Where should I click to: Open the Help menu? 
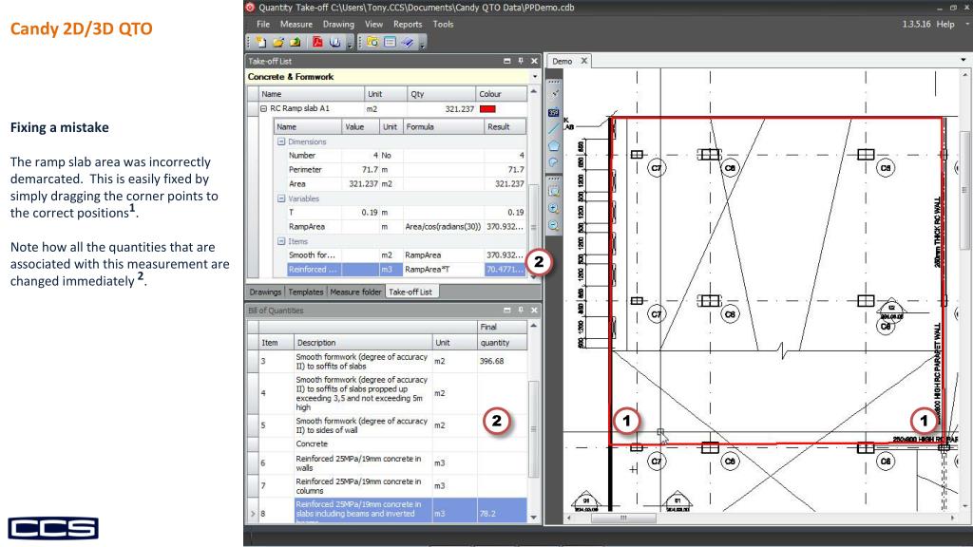(x=945, y=24)
